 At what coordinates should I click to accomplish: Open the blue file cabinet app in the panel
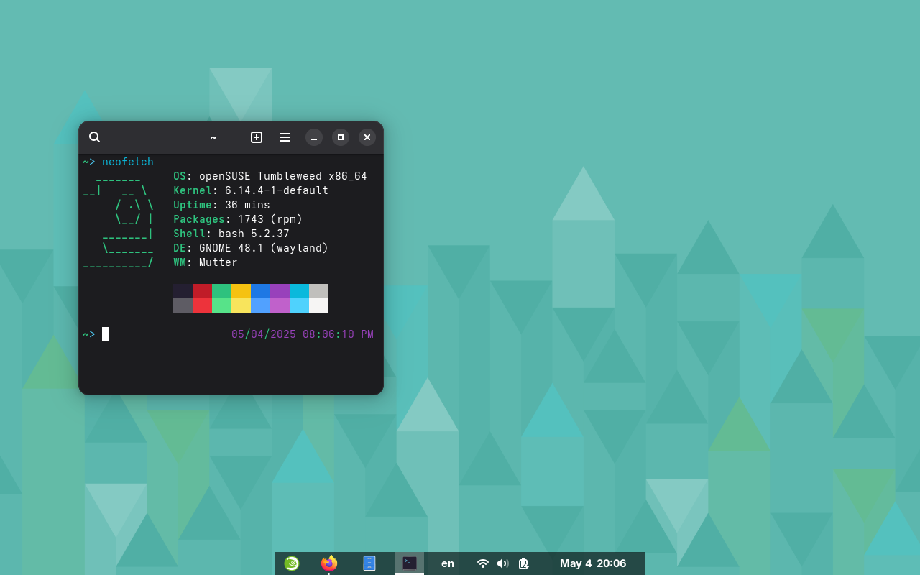click(369, 563)
